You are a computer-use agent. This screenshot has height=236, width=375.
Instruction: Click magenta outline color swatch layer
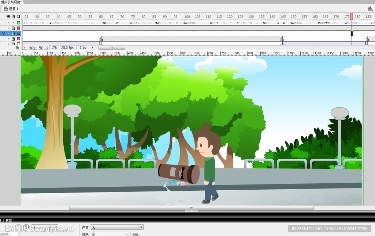point(18,39)
